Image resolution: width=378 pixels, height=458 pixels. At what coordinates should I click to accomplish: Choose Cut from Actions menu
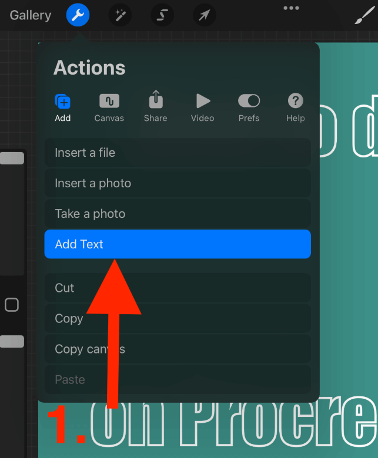[x=178, y=288]
